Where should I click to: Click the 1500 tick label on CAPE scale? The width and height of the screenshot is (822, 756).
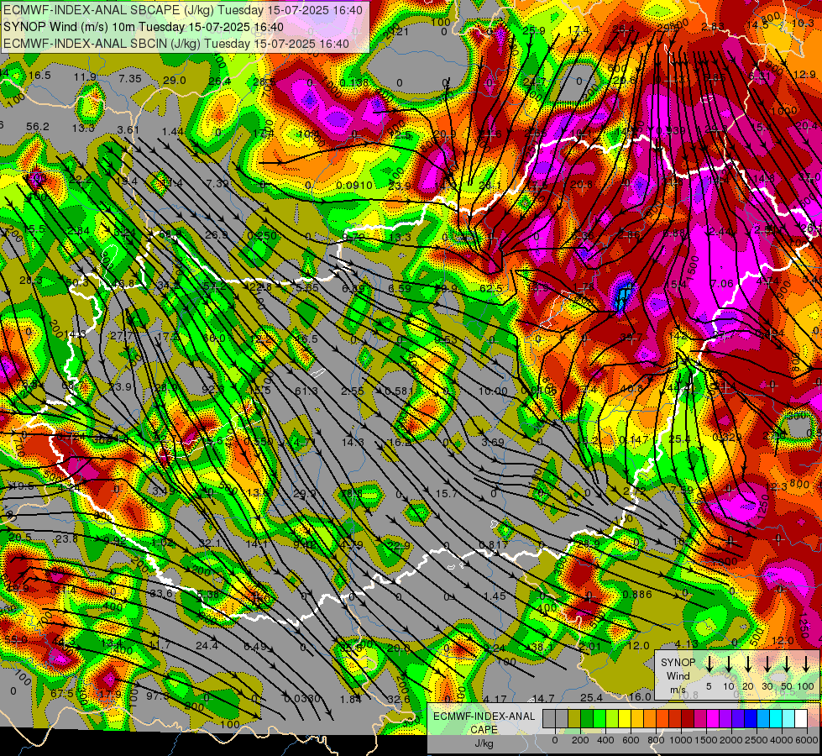click(706, 740)
